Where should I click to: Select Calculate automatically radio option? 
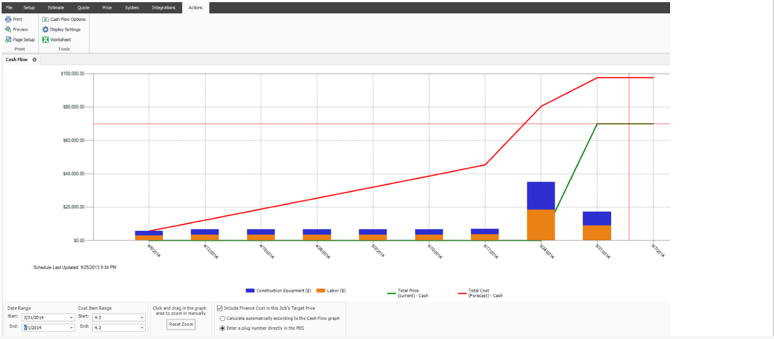coord(222,318)
